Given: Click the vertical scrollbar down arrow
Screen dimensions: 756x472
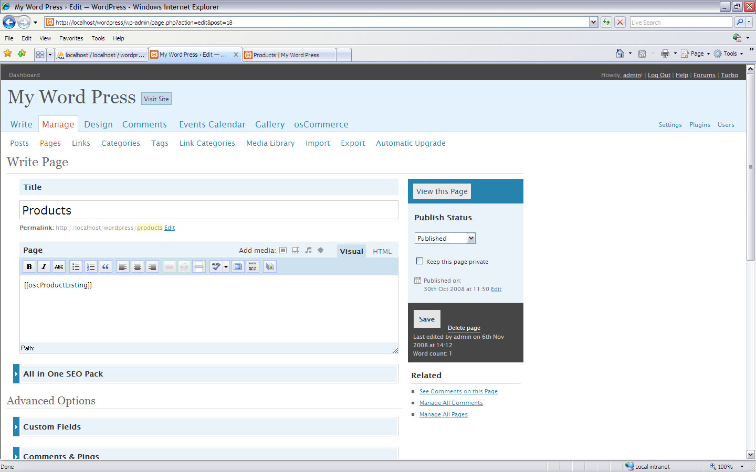Looking at the screenshot, I should pyautogui.click(x=751, y=455).
